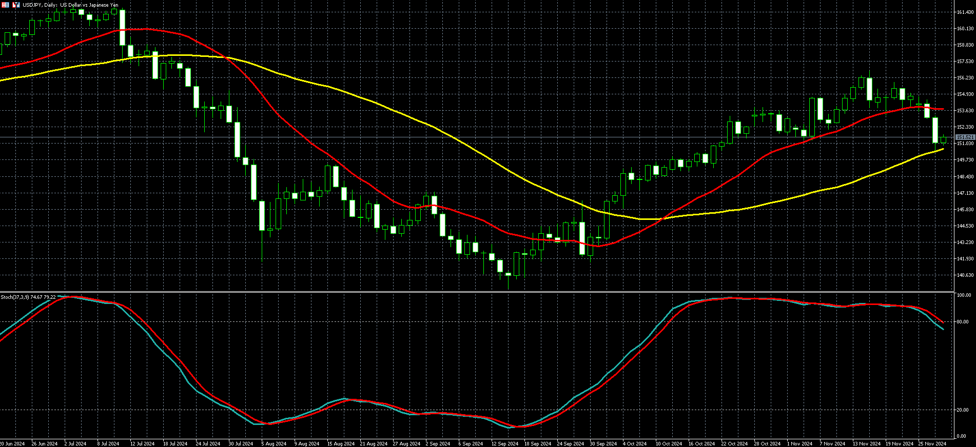This screenshot has width=976, height=447.
Task: Click the 20.00 stochastic level label
Action: pos(963,410)
